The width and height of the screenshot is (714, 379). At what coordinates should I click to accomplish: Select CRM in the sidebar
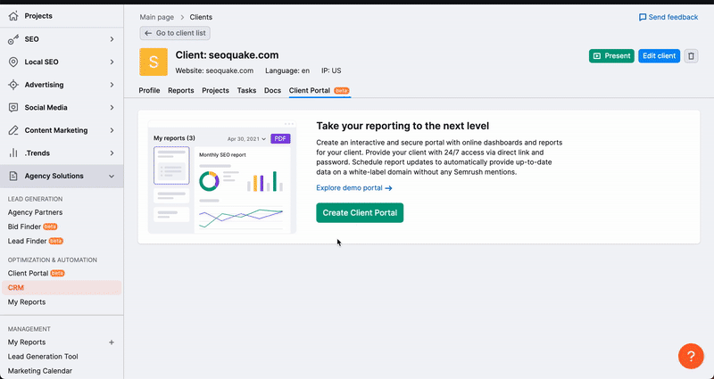(x=62, y=287)
